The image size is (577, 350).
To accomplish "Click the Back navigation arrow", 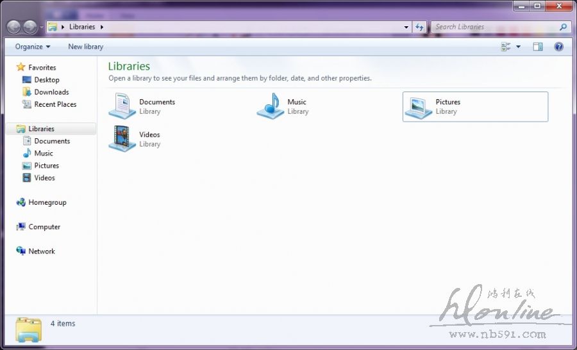I will click(13, 27).
